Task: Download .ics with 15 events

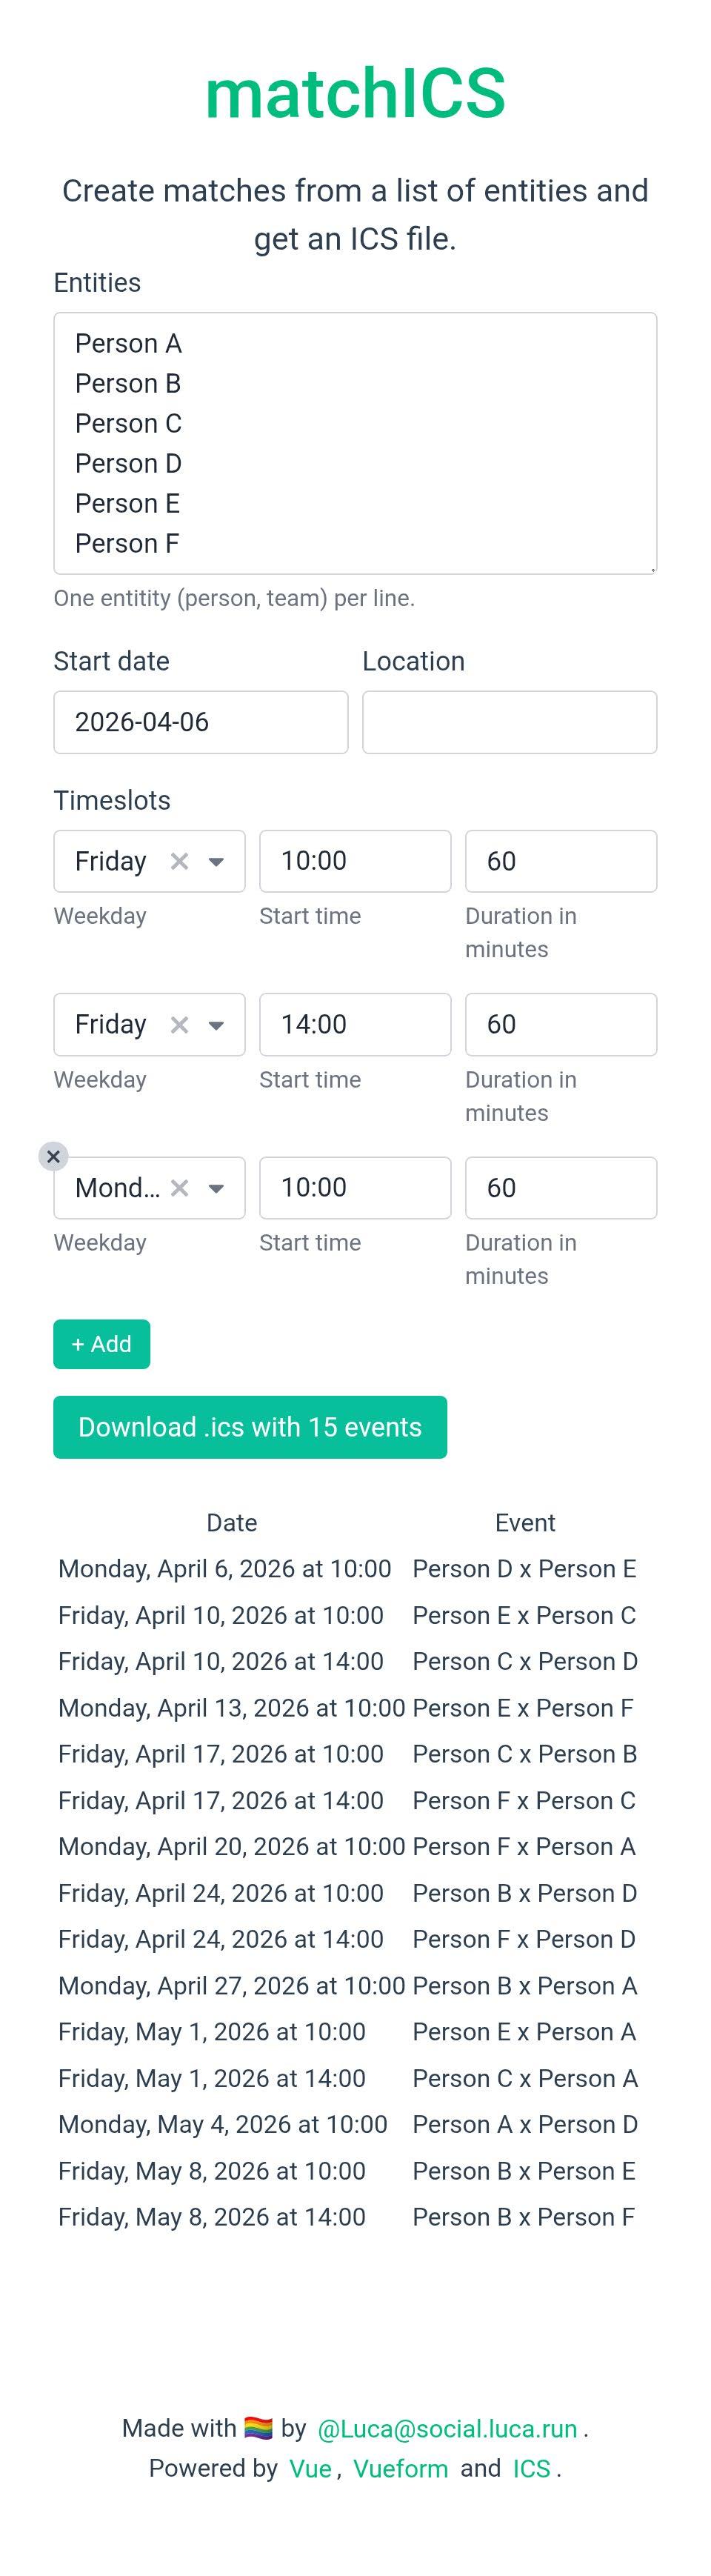Action: coord(249,1427)
